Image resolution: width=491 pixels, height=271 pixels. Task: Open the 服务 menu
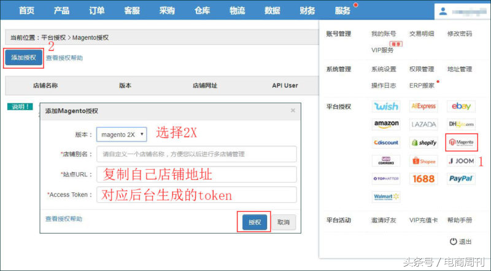point(342,10)
